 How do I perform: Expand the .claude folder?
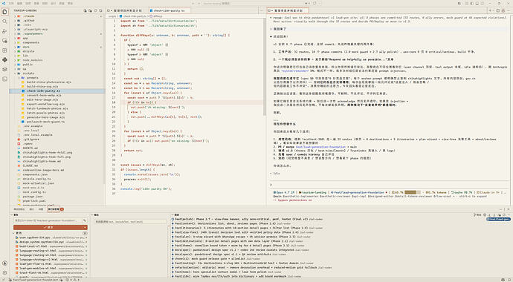click(15, 16)
